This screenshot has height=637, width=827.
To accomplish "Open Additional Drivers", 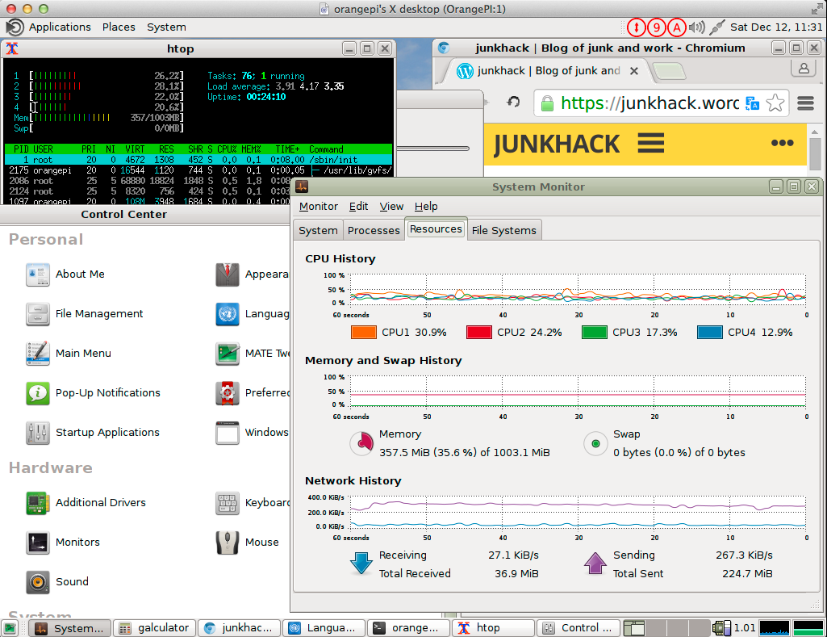I will point(37,503).
